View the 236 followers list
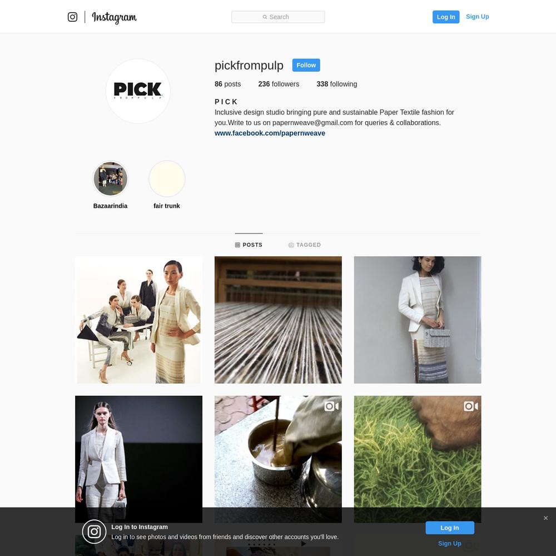Screen dimensions: 556x556 pyautogui.click(x=279, y=84)
